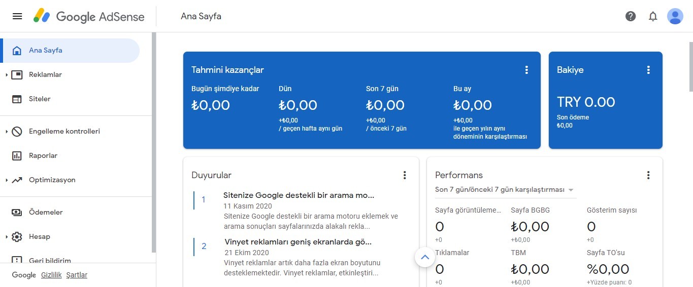Expand the Optimizasyon submenu arrow
The width and height of the screenshot is (693, 287).
[7, 180]
